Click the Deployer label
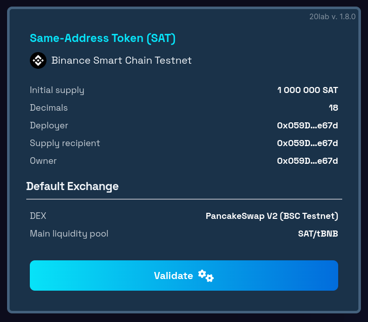This screenshot has height=322, width=368. click(x=49, y=125)
